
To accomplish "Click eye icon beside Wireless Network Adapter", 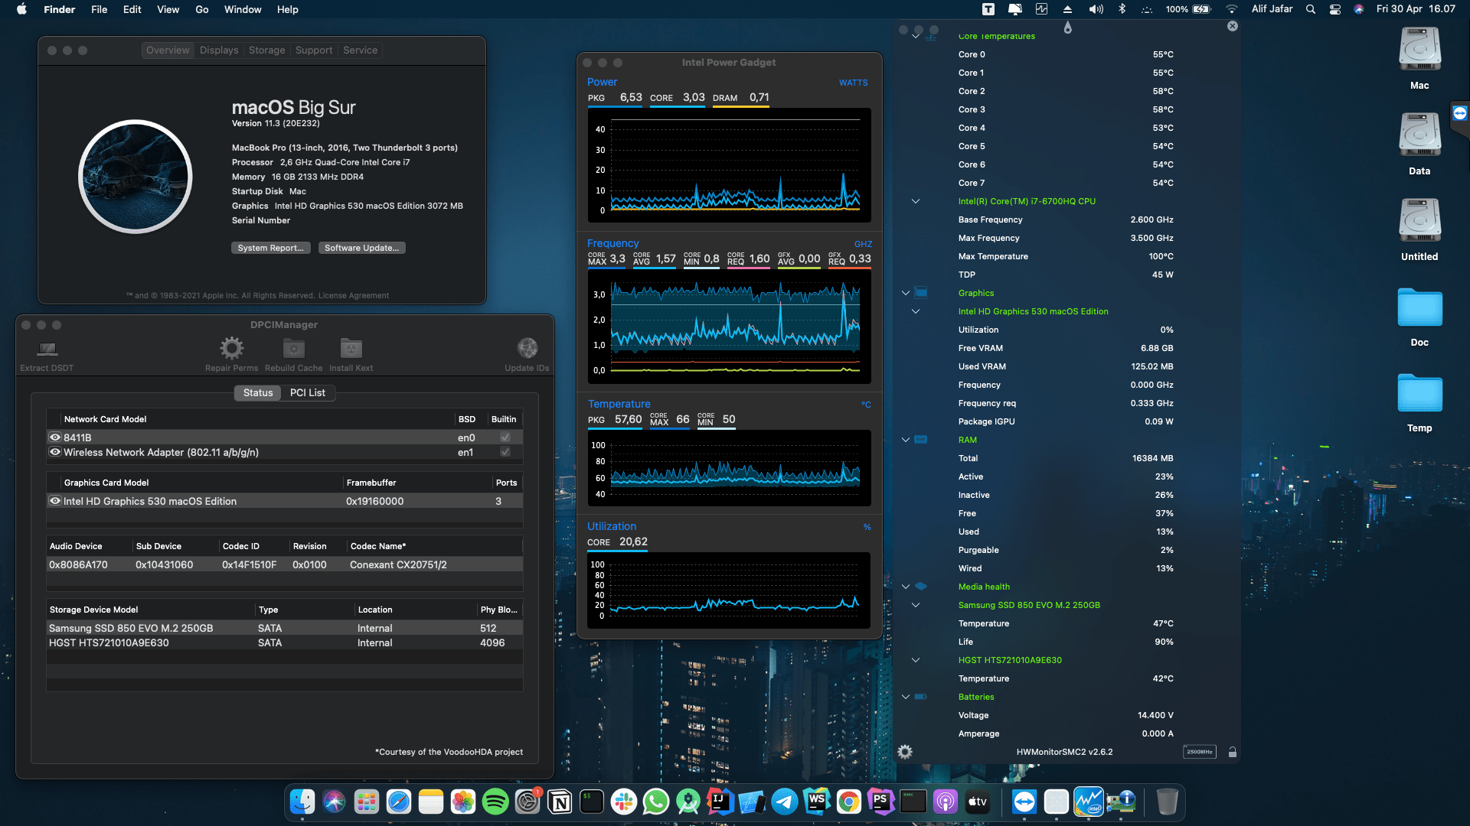I will coord(55,452).
